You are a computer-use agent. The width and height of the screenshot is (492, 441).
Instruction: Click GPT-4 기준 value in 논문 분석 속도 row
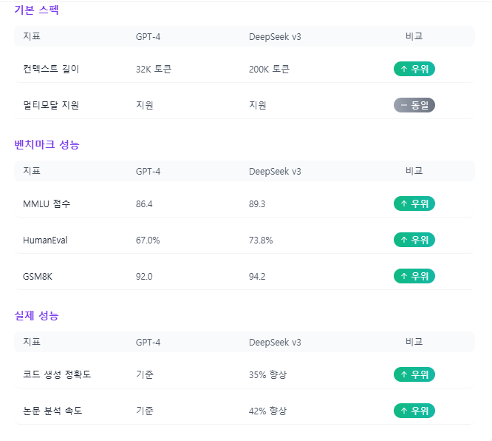point(144,411)
